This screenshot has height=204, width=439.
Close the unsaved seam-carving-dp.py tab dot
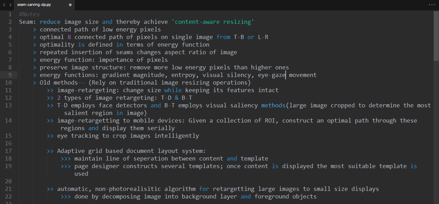(x=70, y=5)
